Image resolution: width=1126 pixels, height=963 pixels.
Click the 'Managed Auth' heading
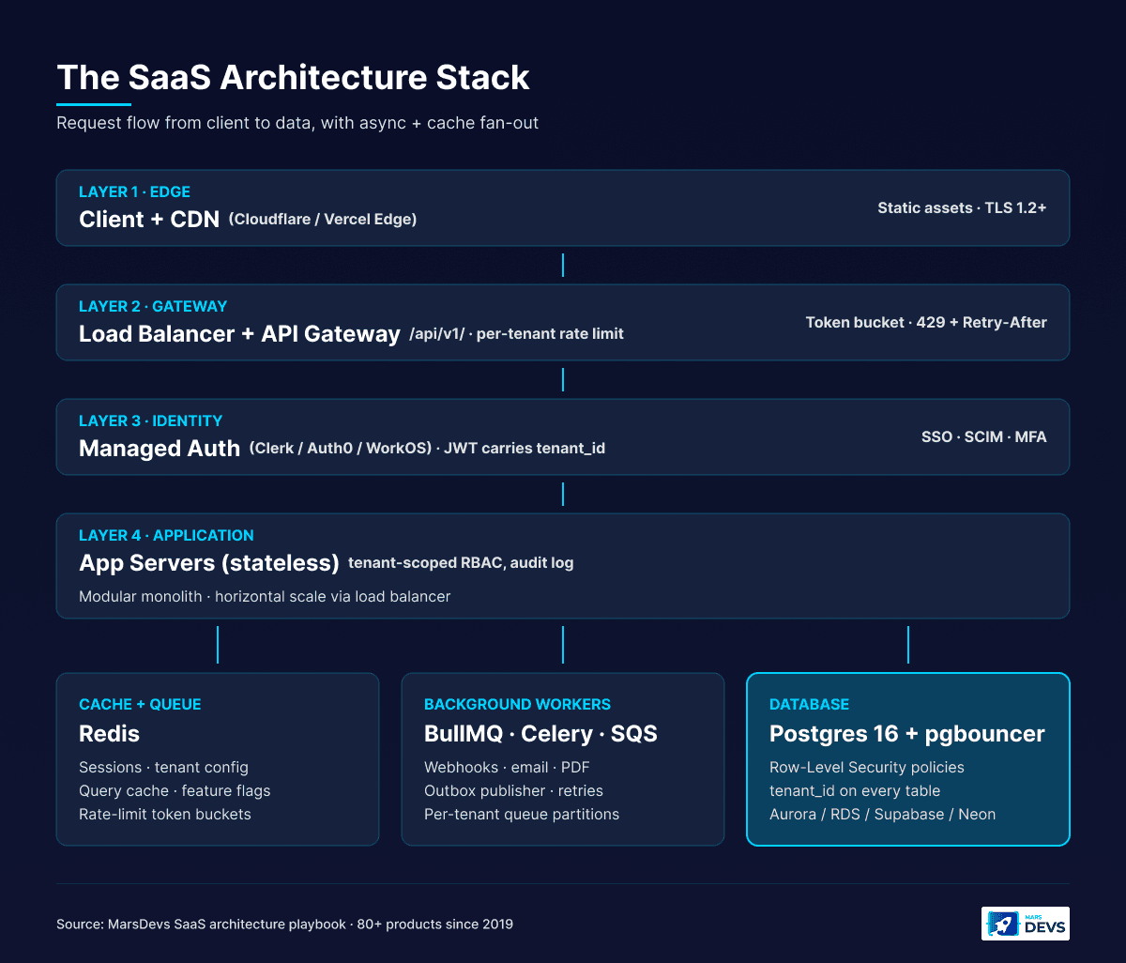(x=160, y=448)
